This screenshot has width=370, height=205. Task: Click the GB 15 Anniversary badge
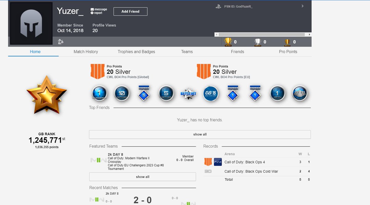click(211, 93)
